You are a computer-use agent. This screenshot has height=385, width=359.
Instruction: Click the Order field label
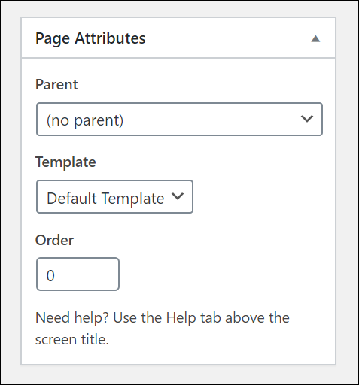pos(54,240)
